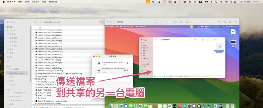This screenshot has height=108, width=263.
Task: Select file Apple TV NordVPN.jpg
Action: [x=48, y=65]
